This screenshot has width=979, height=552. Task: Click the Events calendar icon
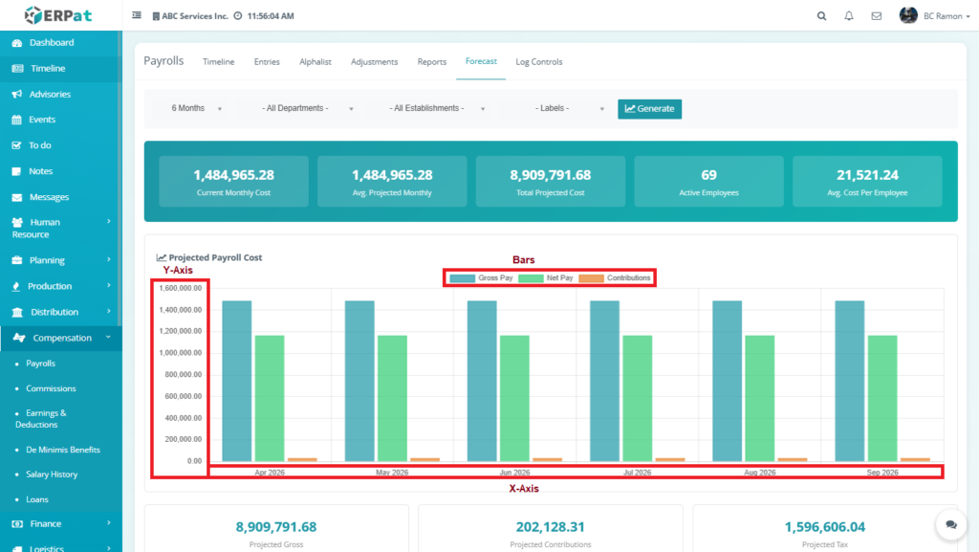tap(17, 121)
